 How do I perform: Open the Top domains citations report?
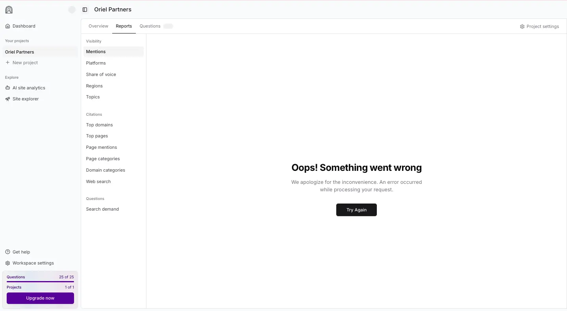[x=99, y=125]
